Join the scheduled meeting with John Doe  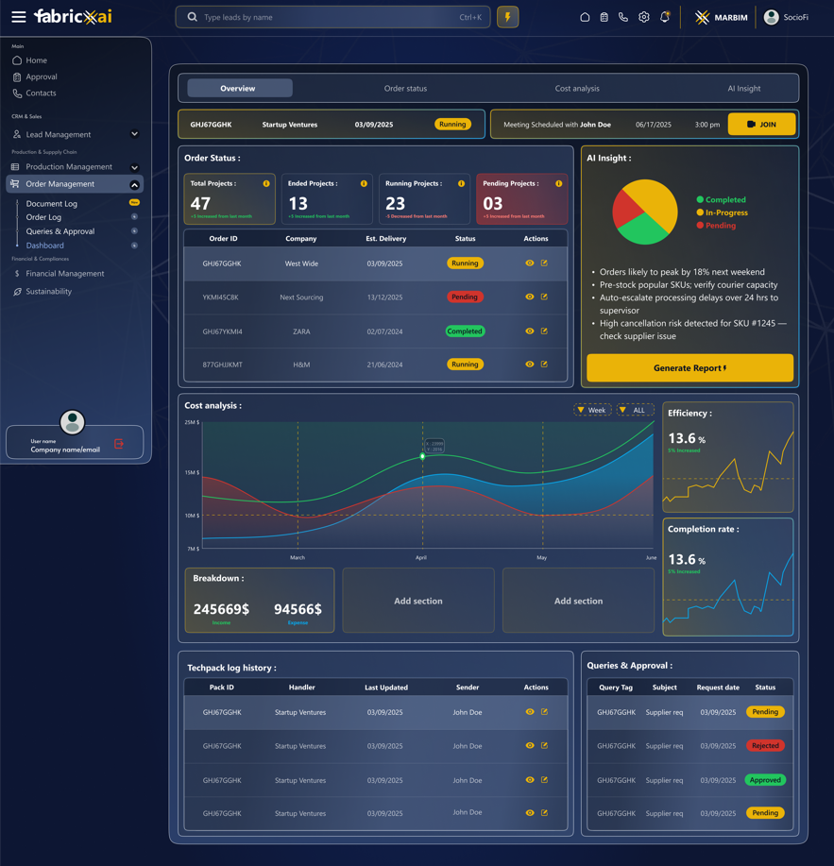pyautogui.click(x=761, y=125)
